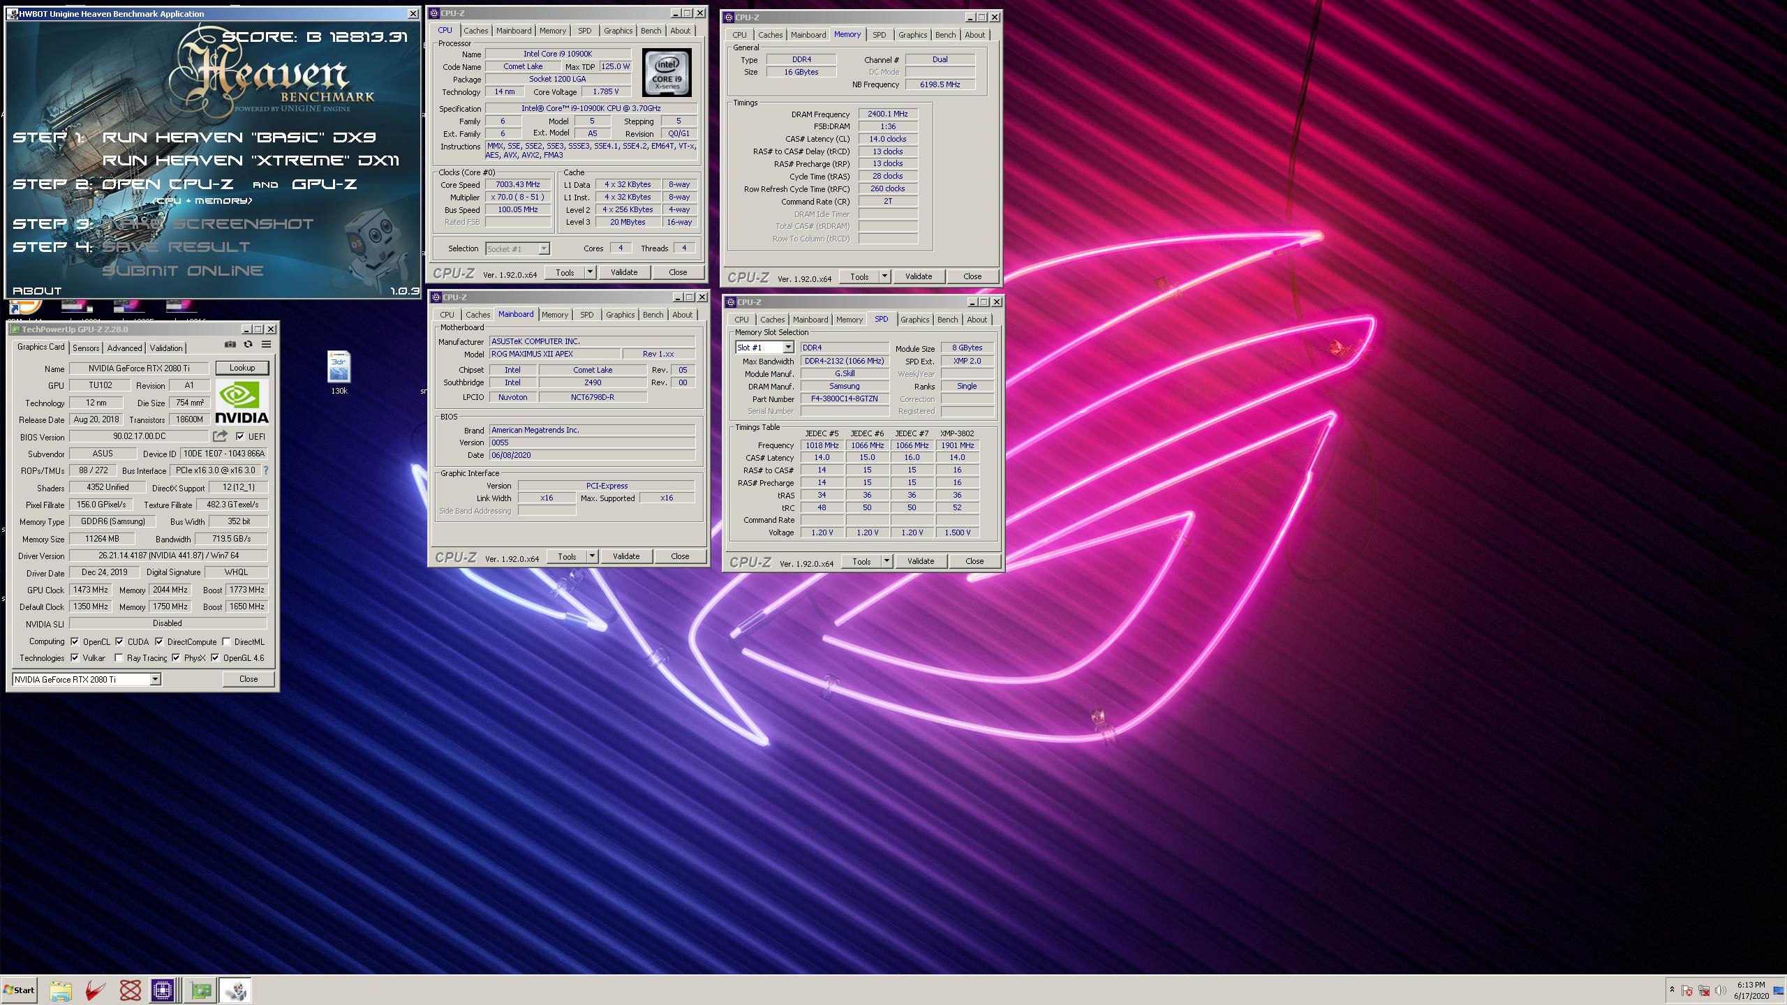
Task: Click the Action Center flag tray icon
Action: pos(1687,990)
